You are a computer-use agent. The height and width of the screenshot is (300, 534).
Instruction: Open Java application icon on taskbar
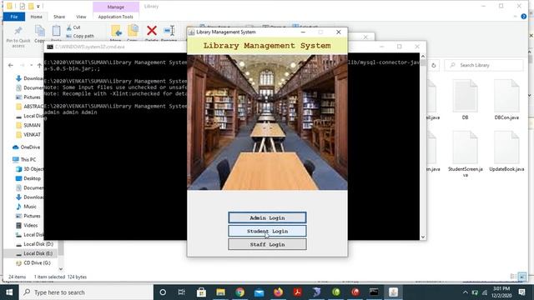tap(393, 292)
